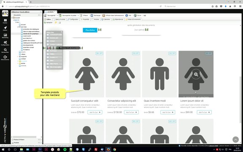The image size is (243, 152).
Task: Open the Quas inventore modi product title
Action: (155, 101)
